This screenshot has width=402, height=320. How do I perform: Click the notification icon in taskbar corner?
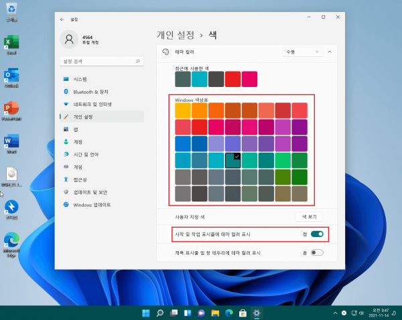(394, 313)
